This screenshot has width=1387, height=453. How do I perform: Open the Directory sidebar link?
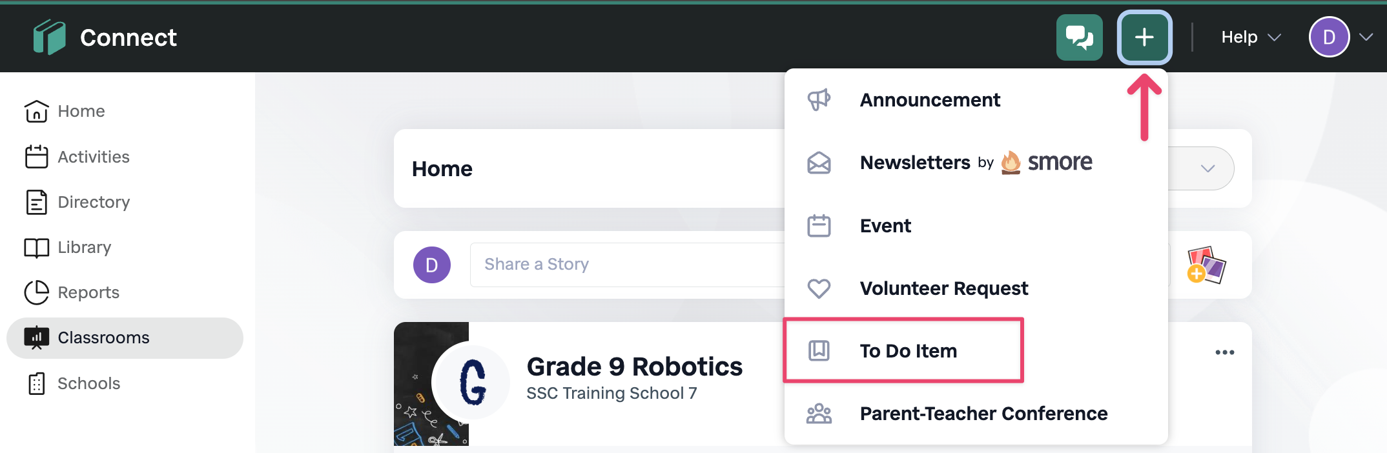[93, 202]
